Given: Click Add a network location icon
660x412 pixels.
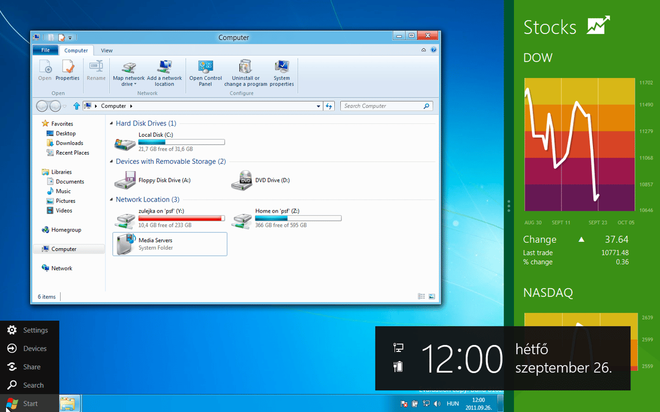Looking at the screenshot, I should 164,67.
